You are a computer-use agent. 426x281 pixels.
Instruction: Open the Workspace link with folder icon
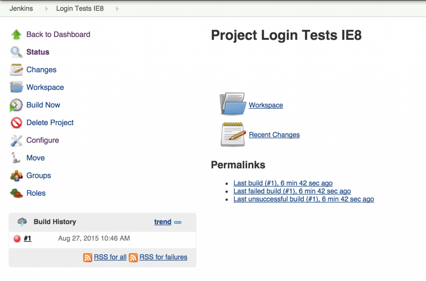tap(266, 105)
